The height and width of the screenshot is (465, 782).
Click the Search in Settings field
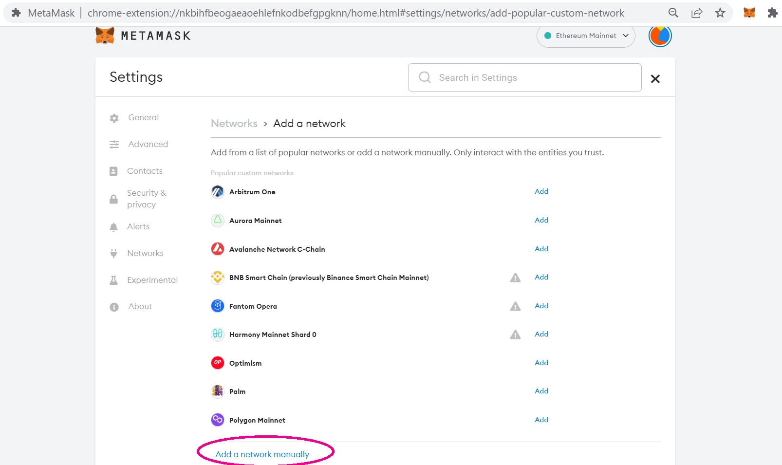(524, 77)
